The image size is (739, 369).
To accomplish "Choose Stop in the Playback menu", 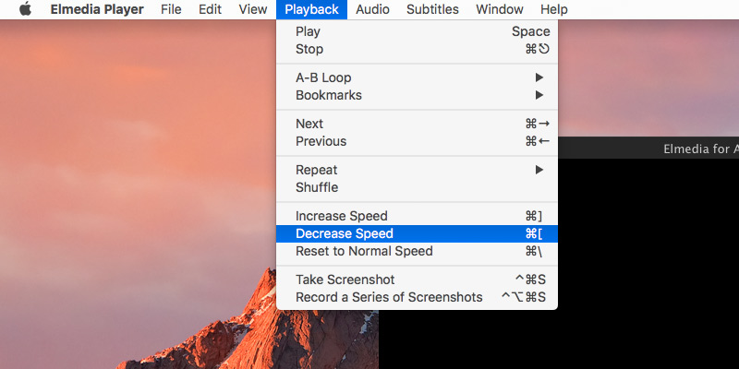I will point(417,49).
